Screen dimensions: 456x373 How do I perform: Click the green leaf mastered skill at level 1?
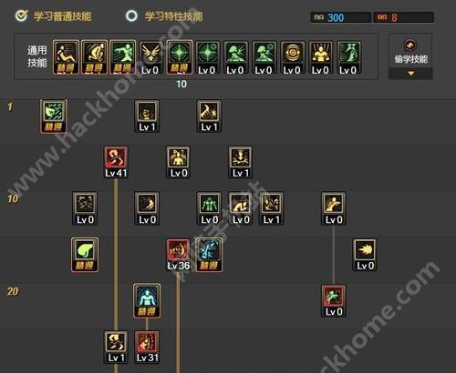point(54,116)
